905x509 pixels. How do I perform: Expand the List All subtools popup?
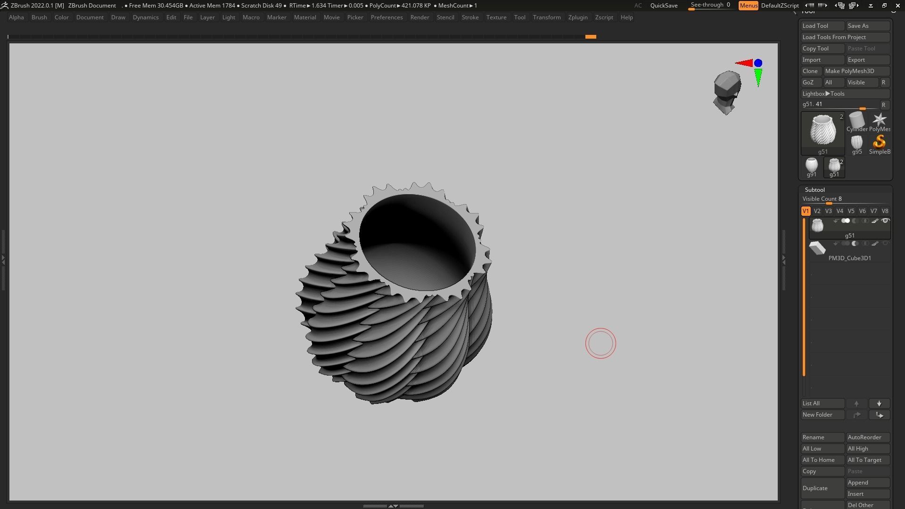click(x=822, y=403)
